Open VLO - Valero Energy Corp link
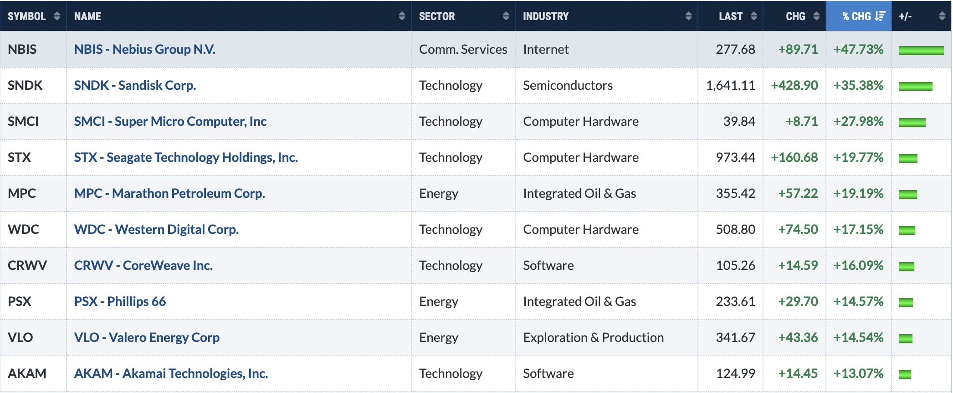The height and width of the screenshot is (393, 953). [x=147, y=337]
